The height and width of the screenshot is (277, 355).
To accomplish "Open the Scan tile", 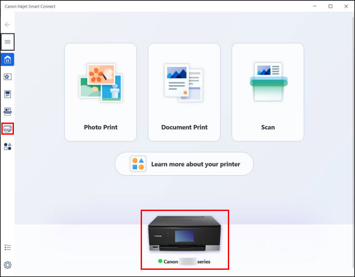I will coord(268,92).
